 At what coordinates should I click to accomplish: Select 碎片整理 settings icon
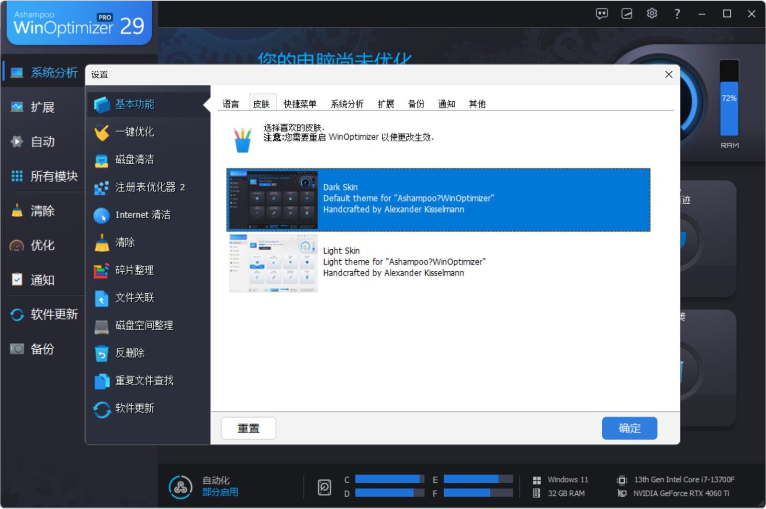pyautogui.click(x=102, y=270)
